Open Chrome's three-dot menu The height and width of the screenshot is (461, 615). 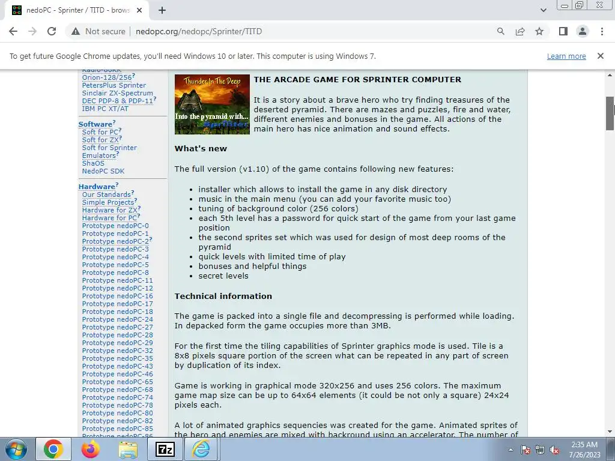click(x=602, y=31)
